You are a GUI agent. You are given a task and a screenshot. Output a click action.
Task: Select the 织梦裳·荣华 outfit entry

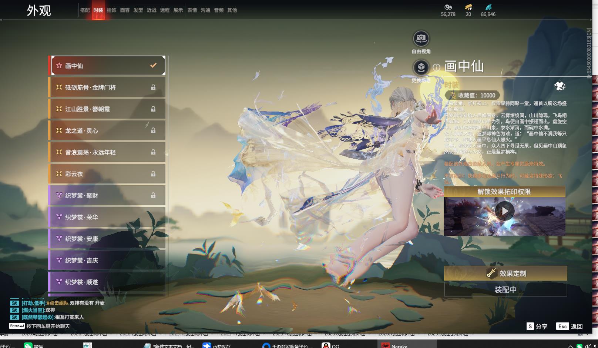pos(107,217)
